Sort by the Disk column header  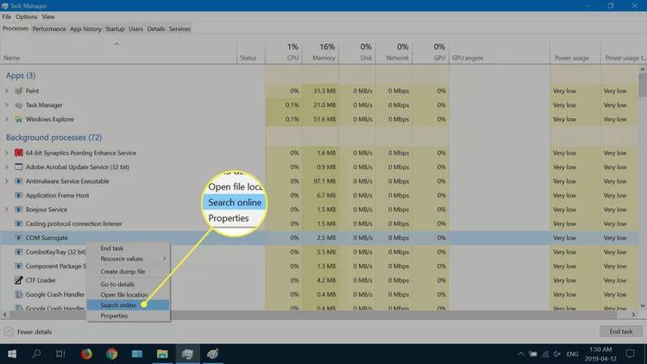point(357,53)
